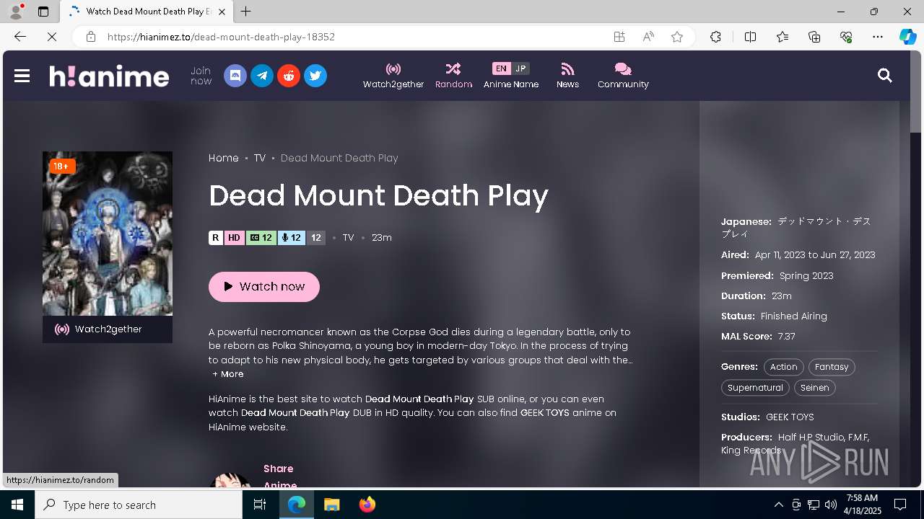Click the HD quality badge

pyautogui.click(x=234, y=238)
